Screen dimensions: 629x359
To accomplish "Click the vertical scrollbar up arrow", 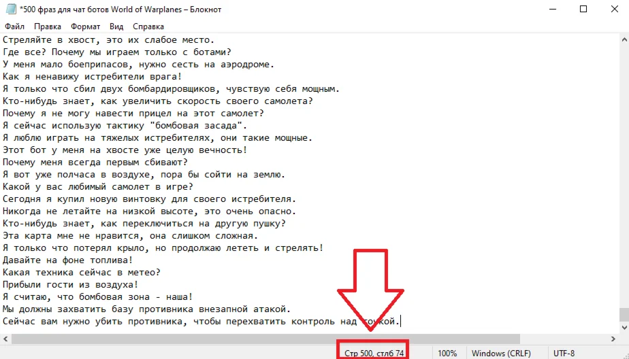I will tap(624, 39).
